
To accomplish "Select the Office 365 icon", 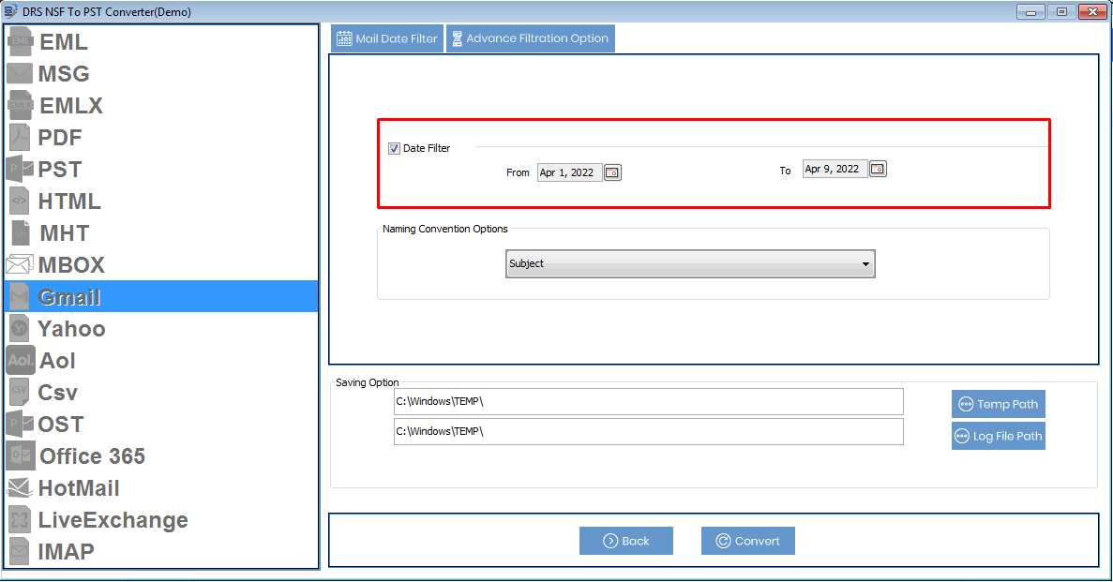I will 20,456.
